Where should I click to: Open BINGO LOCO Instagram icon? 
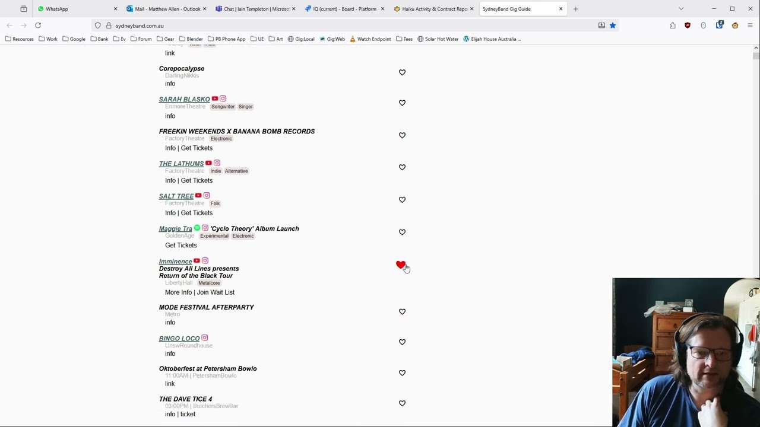204,338
